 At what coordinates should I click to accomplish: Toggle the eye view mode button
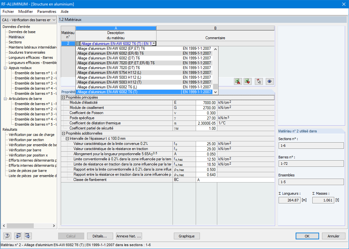pyautogui.click(x=270, y=81)
